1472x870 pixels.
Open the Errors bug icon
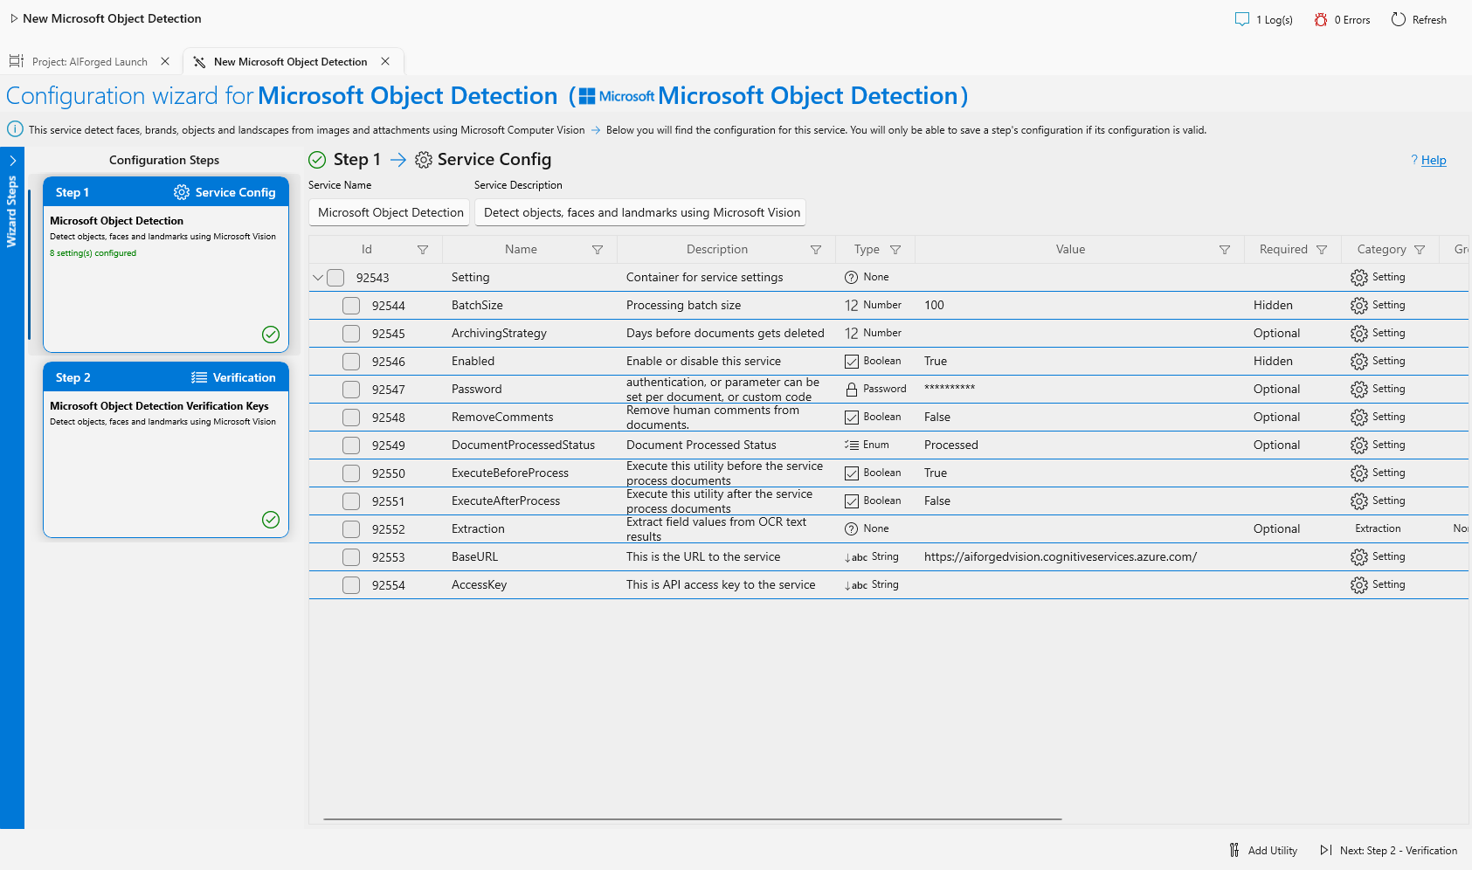pos(1321,19)
